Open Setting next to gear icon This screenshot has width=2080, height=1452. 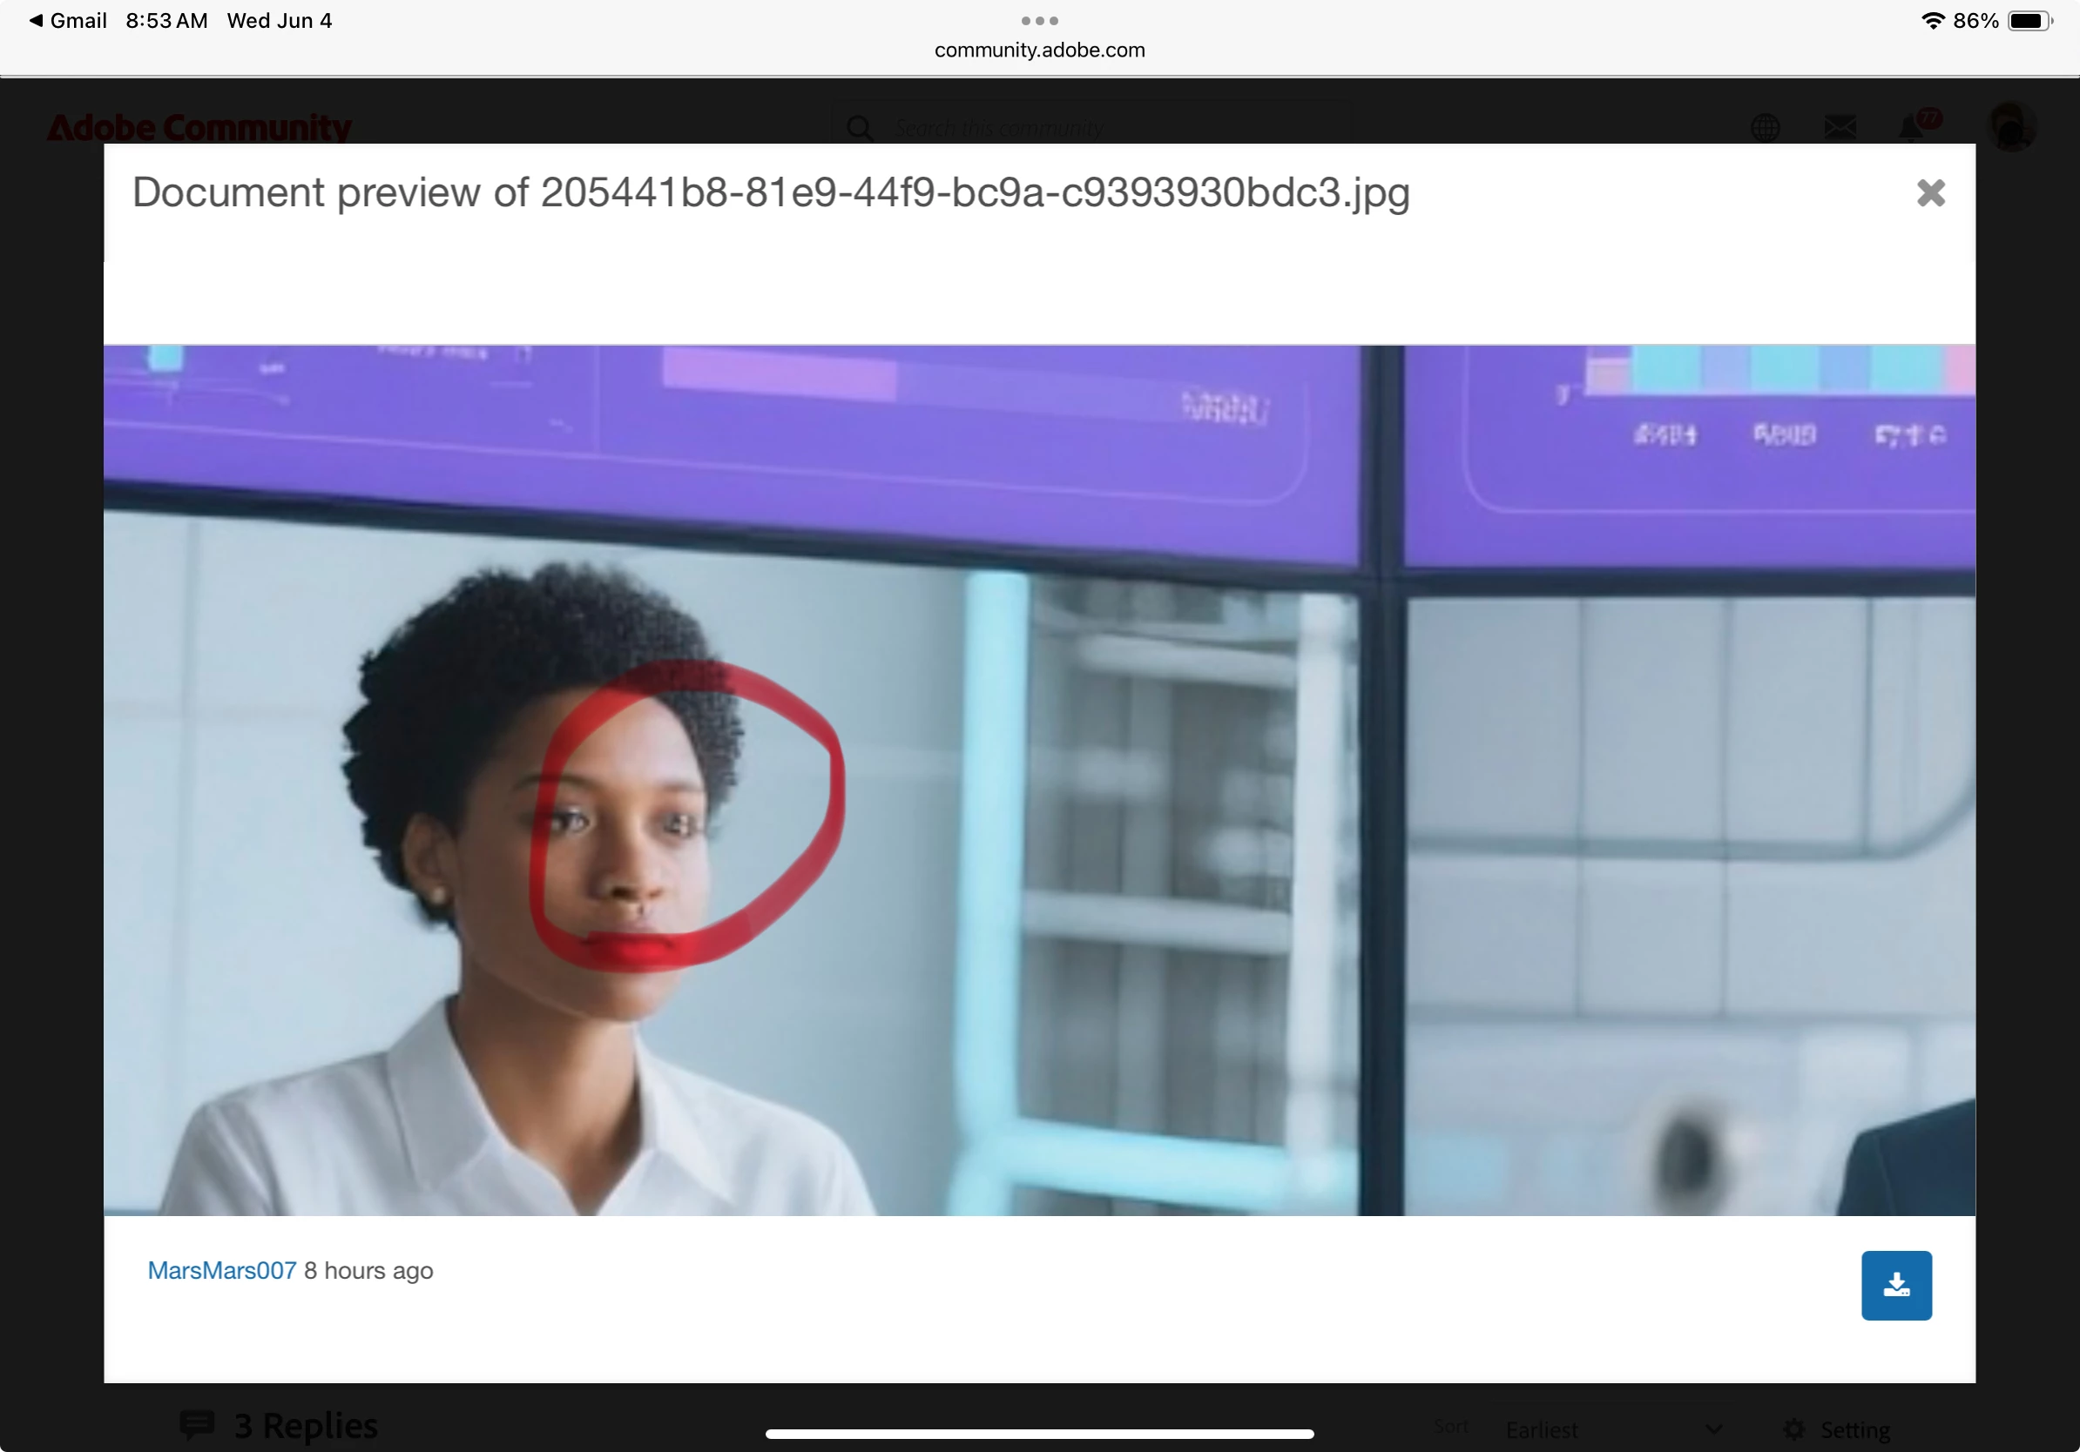click(1854, 1429)
